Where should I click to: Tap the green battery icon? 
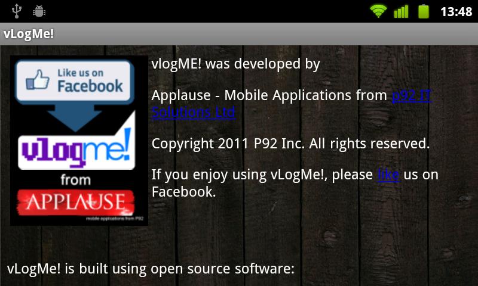pos(424,11)
